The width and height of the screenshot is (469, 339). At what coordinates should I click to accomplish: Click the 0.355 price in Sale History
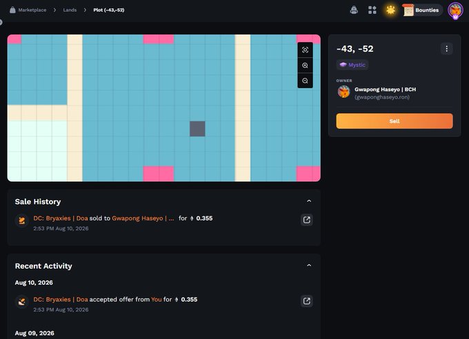tap(204, 218)
